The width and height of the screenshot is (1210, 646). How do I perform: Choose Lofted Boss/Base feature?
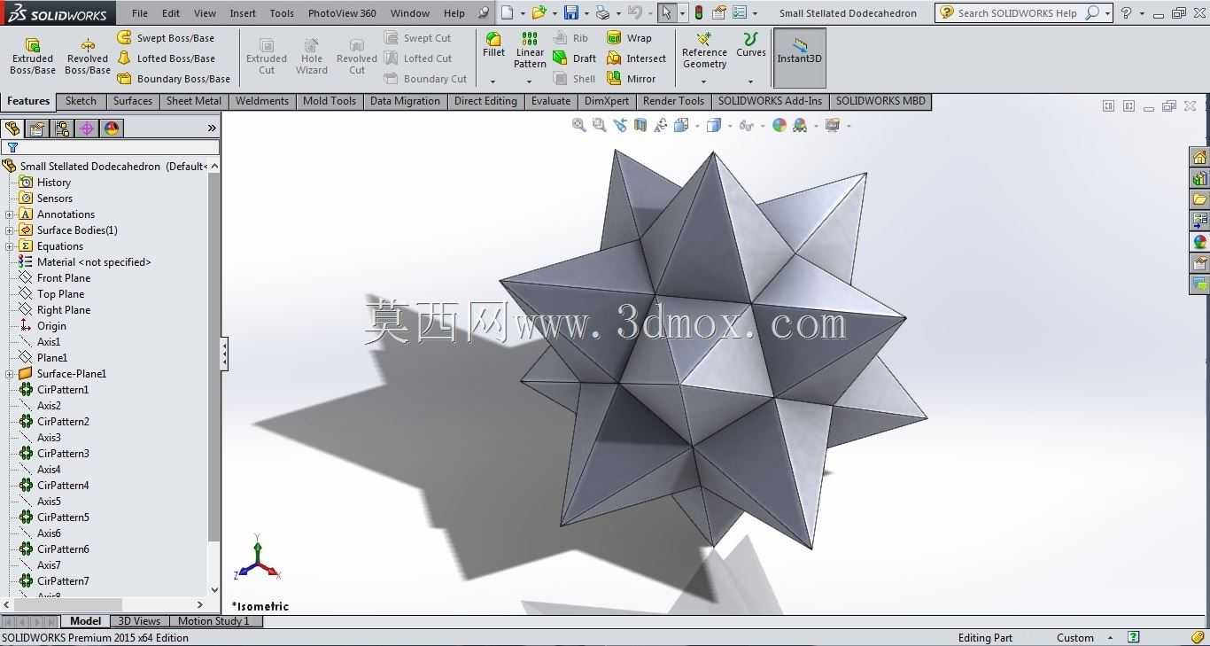[166, 58]
